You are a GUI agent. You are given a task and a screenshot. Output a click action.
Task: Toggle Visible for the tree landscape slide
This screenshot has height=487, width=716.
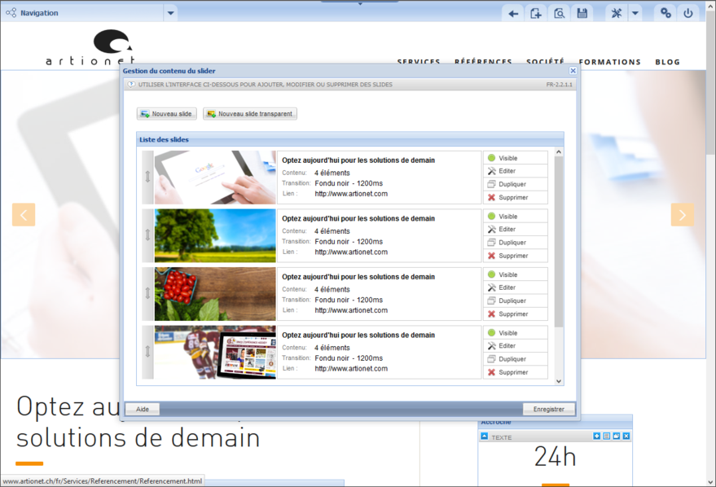516,217
